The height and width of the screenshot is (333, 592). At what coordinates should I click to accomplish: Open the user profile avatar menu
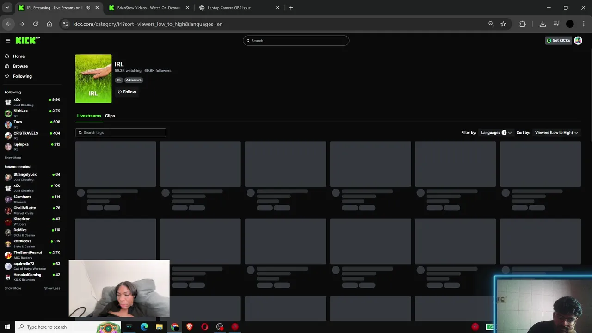click(x=578, y=41)
